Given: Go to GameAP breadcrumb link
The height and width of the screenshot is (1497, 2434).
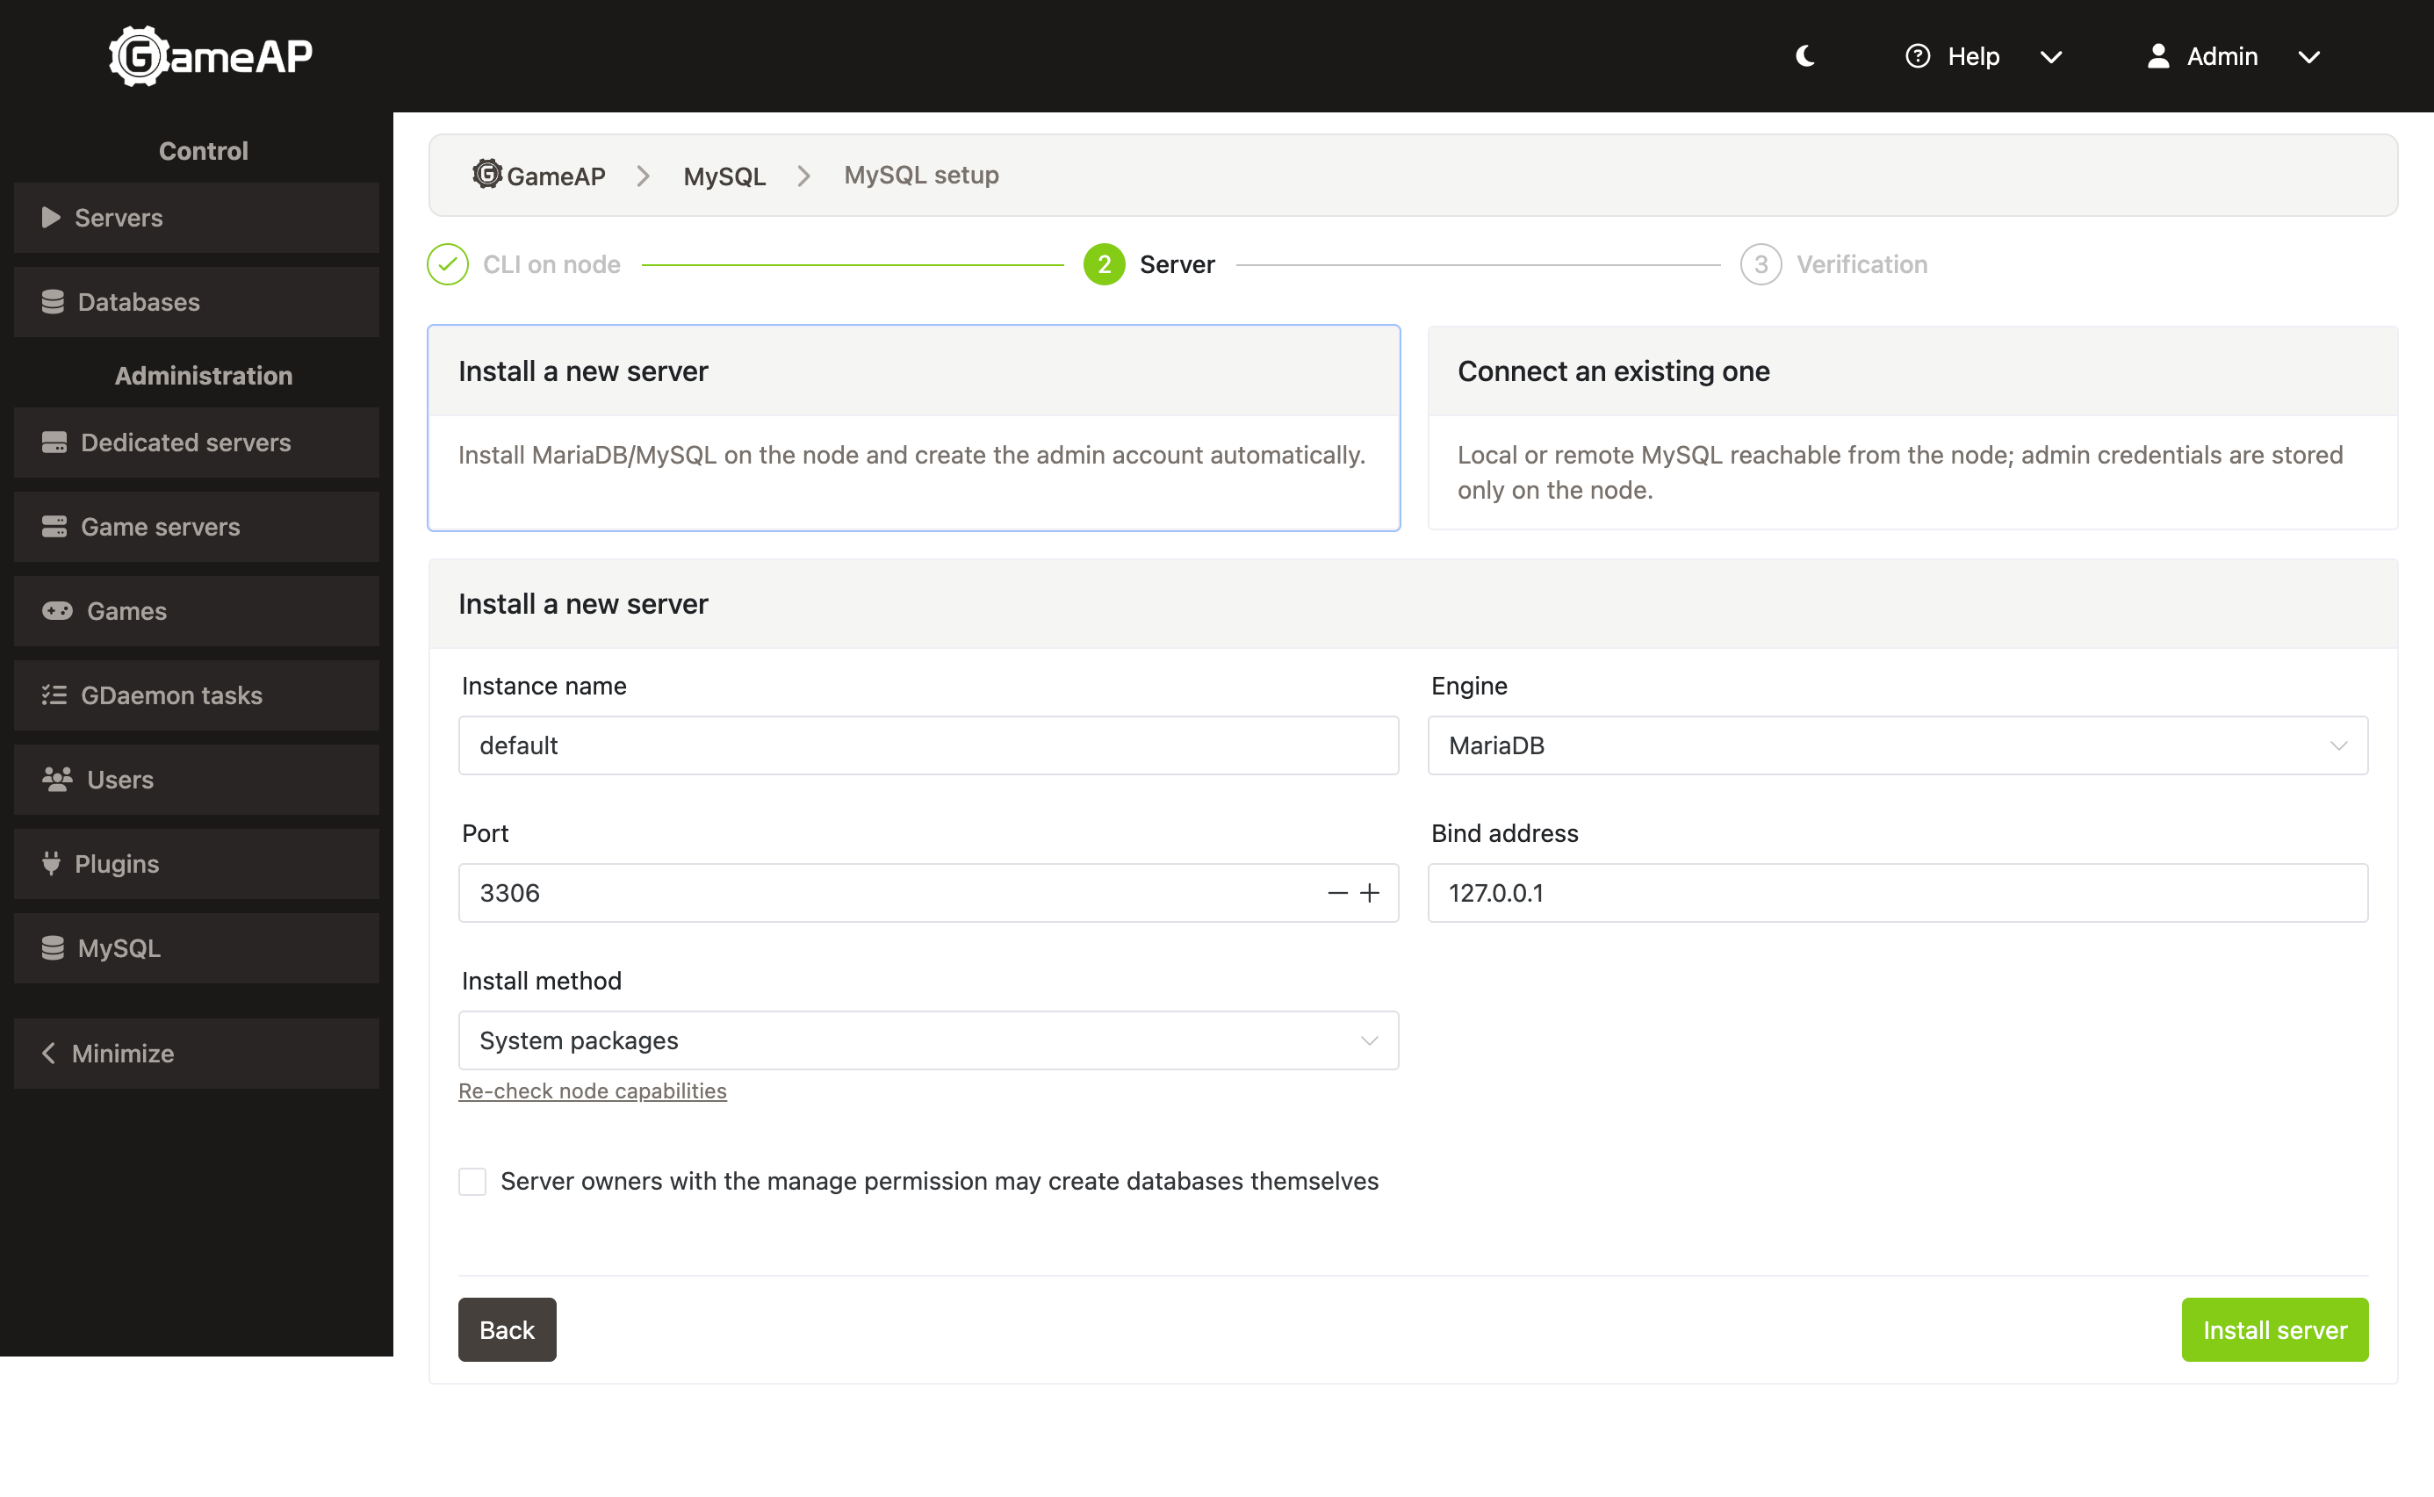Looking at the screenshot, I should (x=538, y=176).
